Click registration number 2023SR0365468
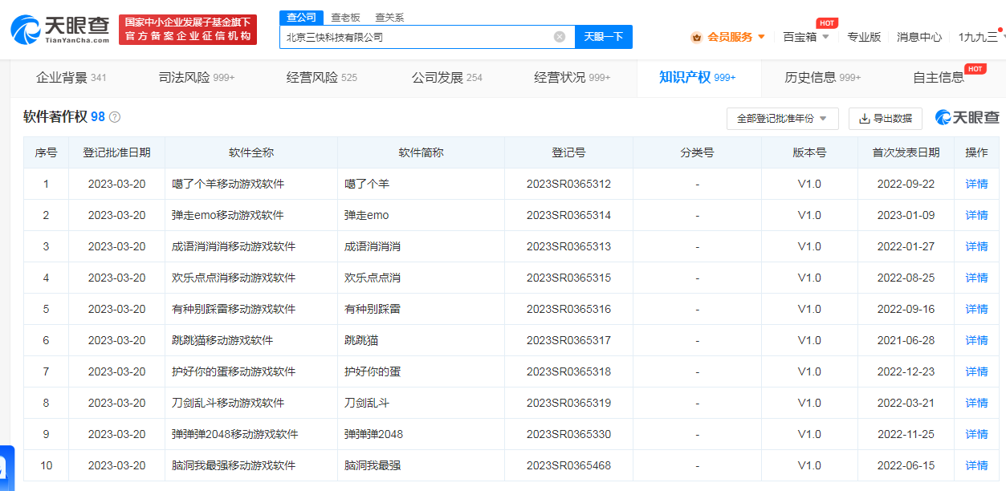1006x491 pixels. 568,465
